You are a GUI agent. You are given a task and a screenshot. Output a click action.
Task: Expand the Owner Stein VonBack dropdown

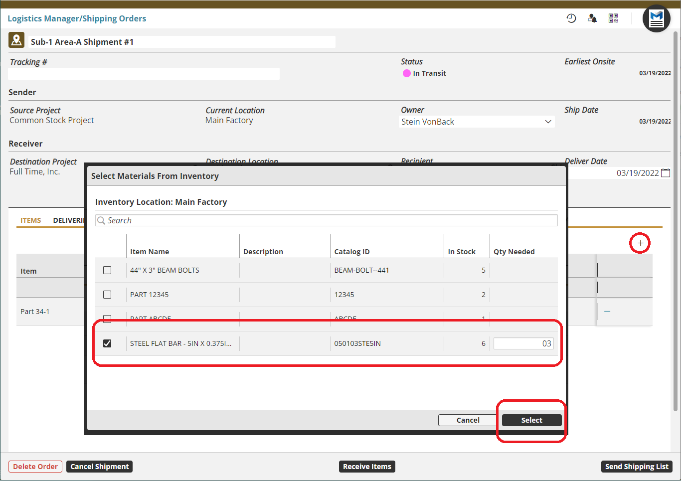[548, 122]
